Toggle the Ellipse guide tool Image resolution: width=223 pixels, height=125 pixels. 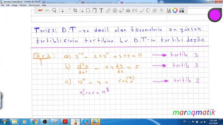(115, 10)
